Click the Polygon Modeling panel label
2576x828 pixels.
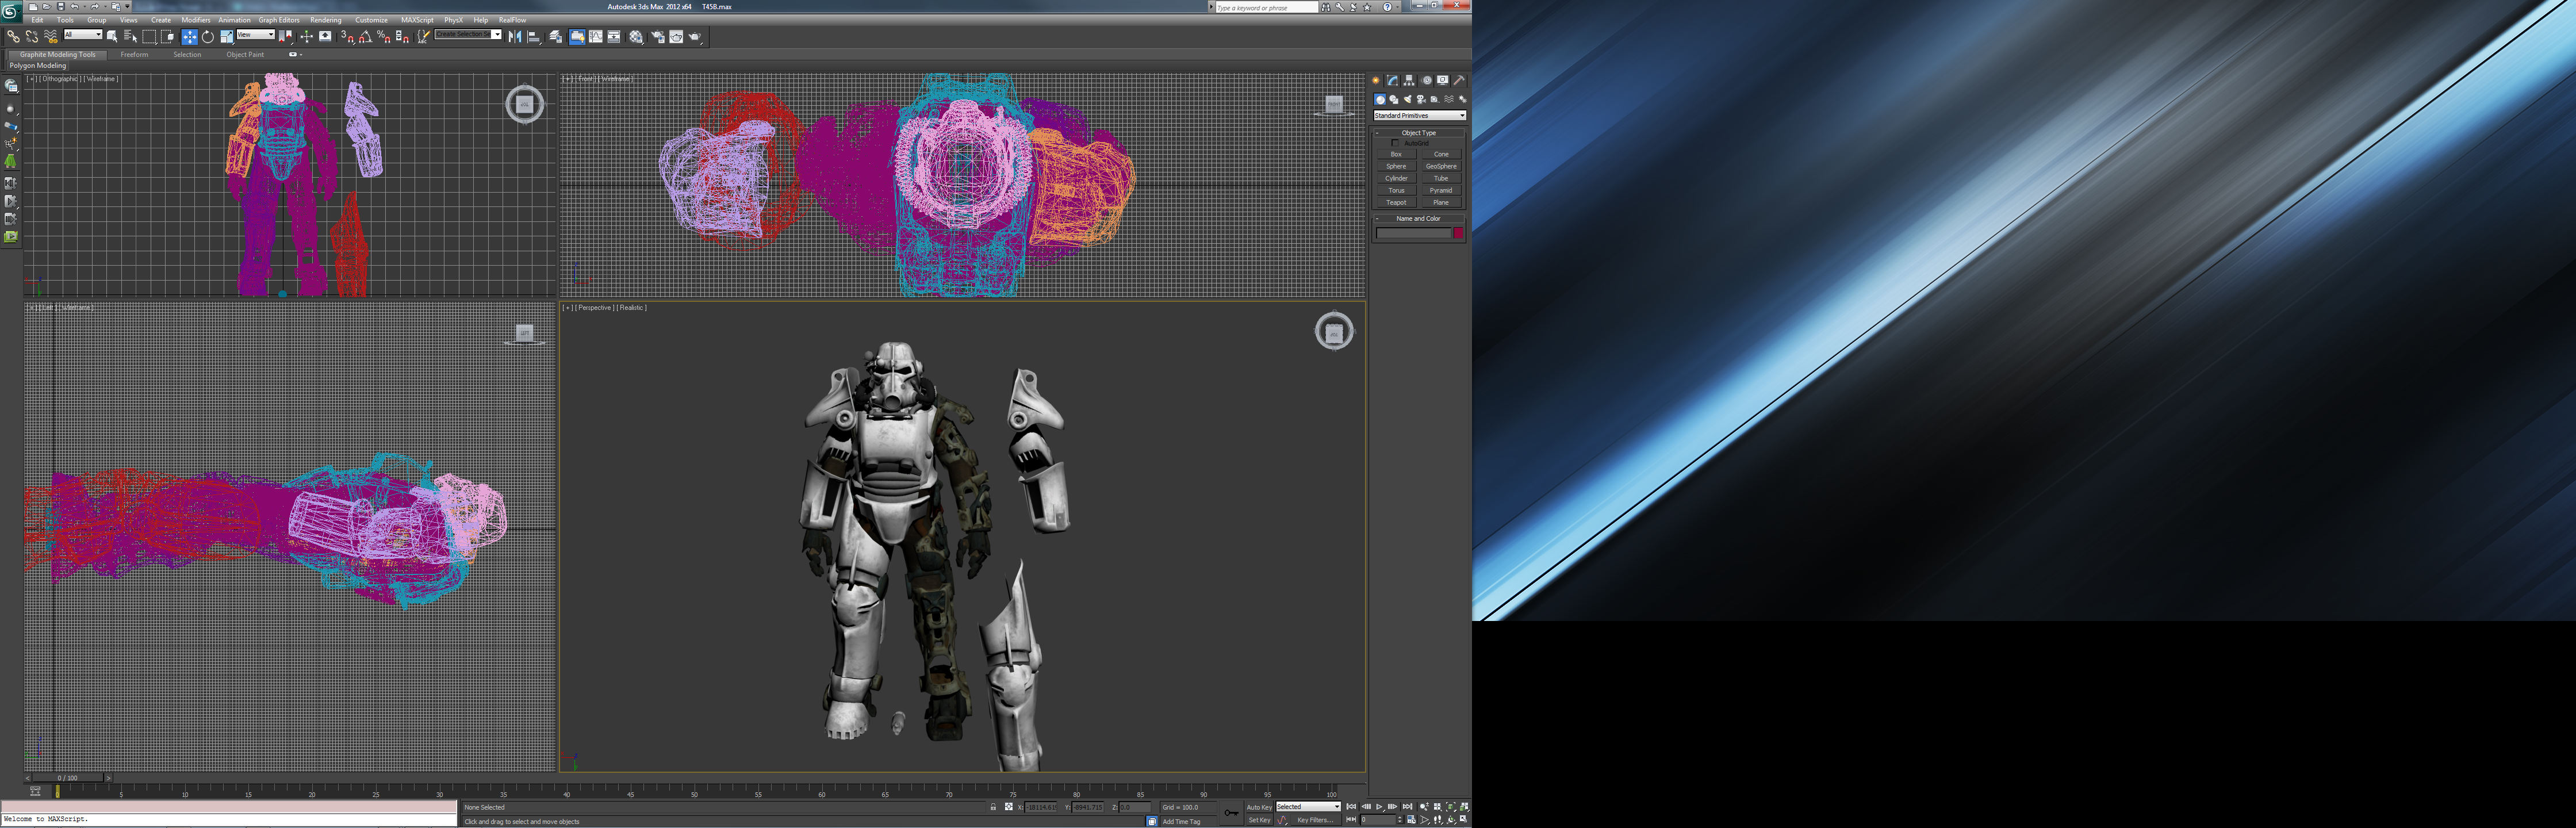click(38, 66)
